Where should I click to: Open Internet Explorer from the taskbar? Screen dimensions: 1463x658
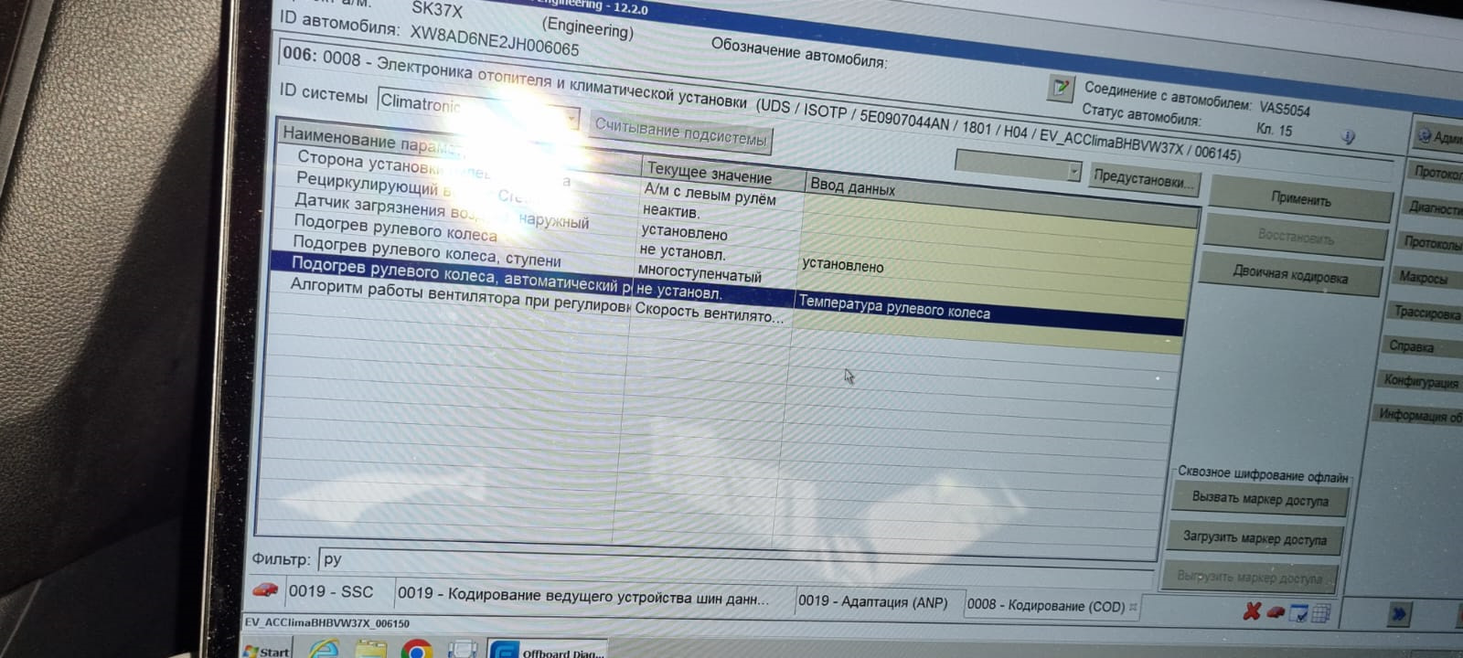point(324,650)
